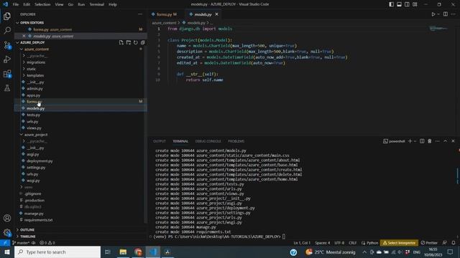The width and height of the screenshot is (460, 258).
Task: Open the Testing flask view
Action: [7, 88]
